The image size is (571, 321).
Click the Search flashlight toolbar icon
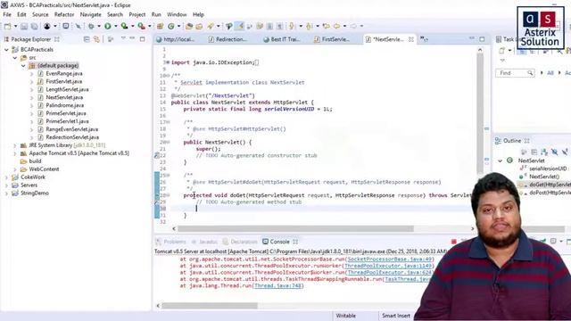click(x=211, y=26)
